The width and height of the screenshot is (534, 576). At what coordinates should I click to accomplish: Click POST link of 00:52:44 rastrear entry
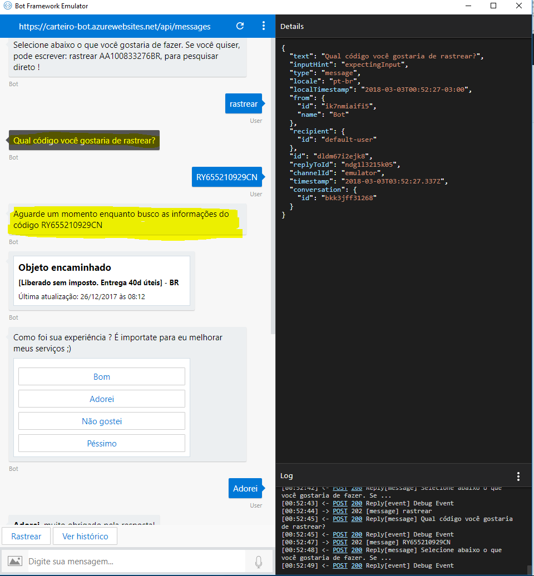click(340, 511)
